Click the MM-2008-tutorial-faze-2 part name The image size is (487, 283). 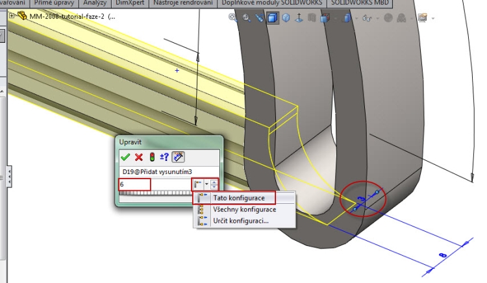(x=67, y=16)
